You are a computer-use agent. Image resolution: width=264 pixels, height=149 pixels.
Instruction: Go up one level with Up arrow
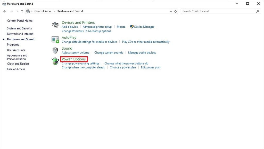coord(22,11)
